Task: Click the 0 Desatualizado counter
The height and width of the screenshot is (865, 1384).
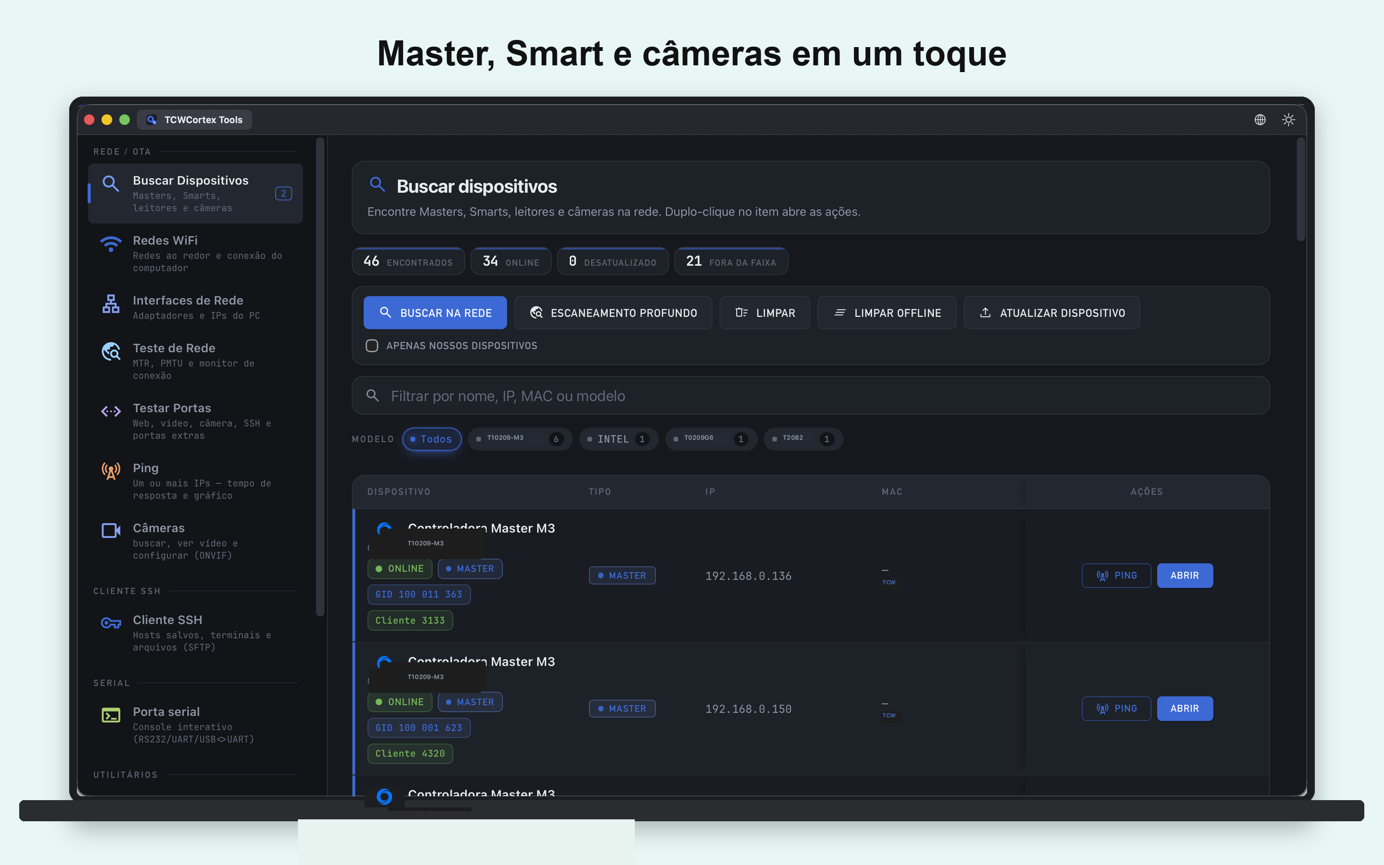Action: pyautogui.click(x=613, y=261)
